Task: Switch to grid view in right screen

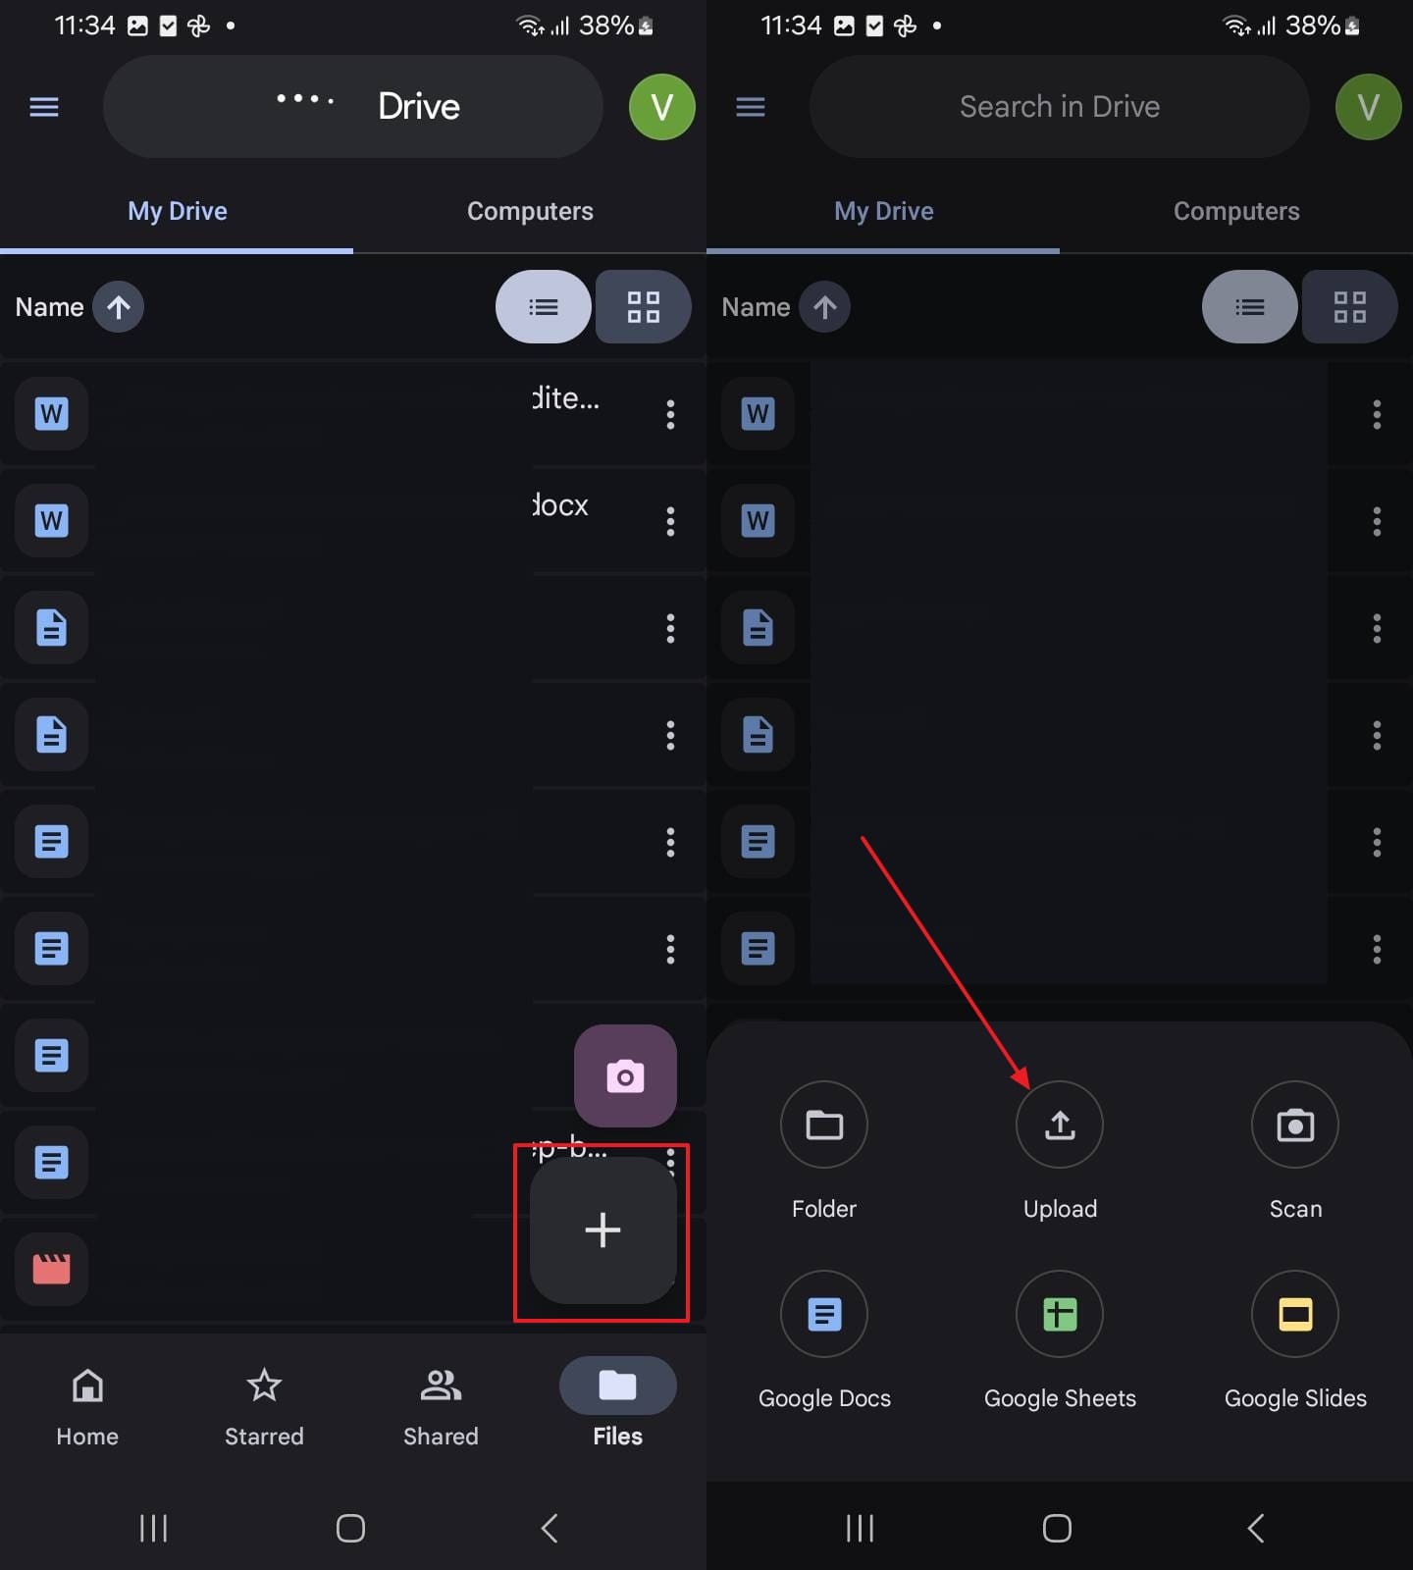Action: tap(1350, 307)
